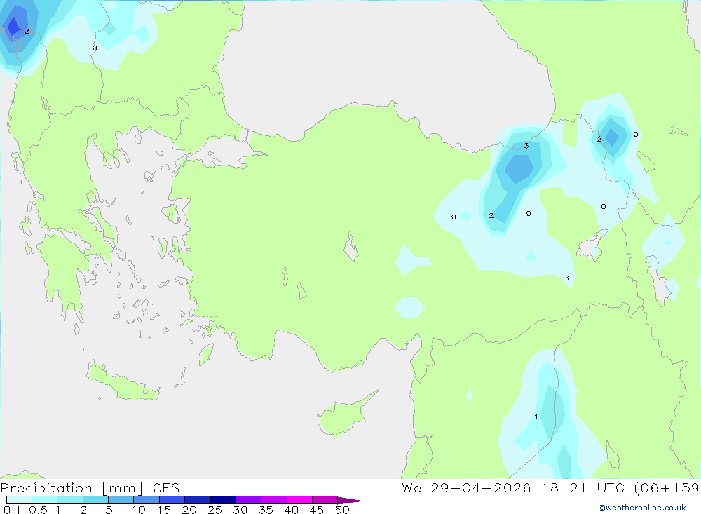The height and width of the screenshot is (514, 701).
Task: Select the 3 mm value label on the map
Action: [526, 146]
